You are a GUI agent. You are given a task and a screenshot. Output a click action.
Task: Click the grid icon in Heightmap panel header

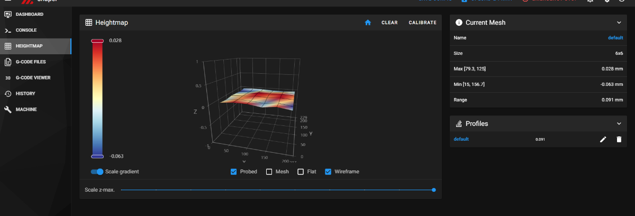click(89, 23)
